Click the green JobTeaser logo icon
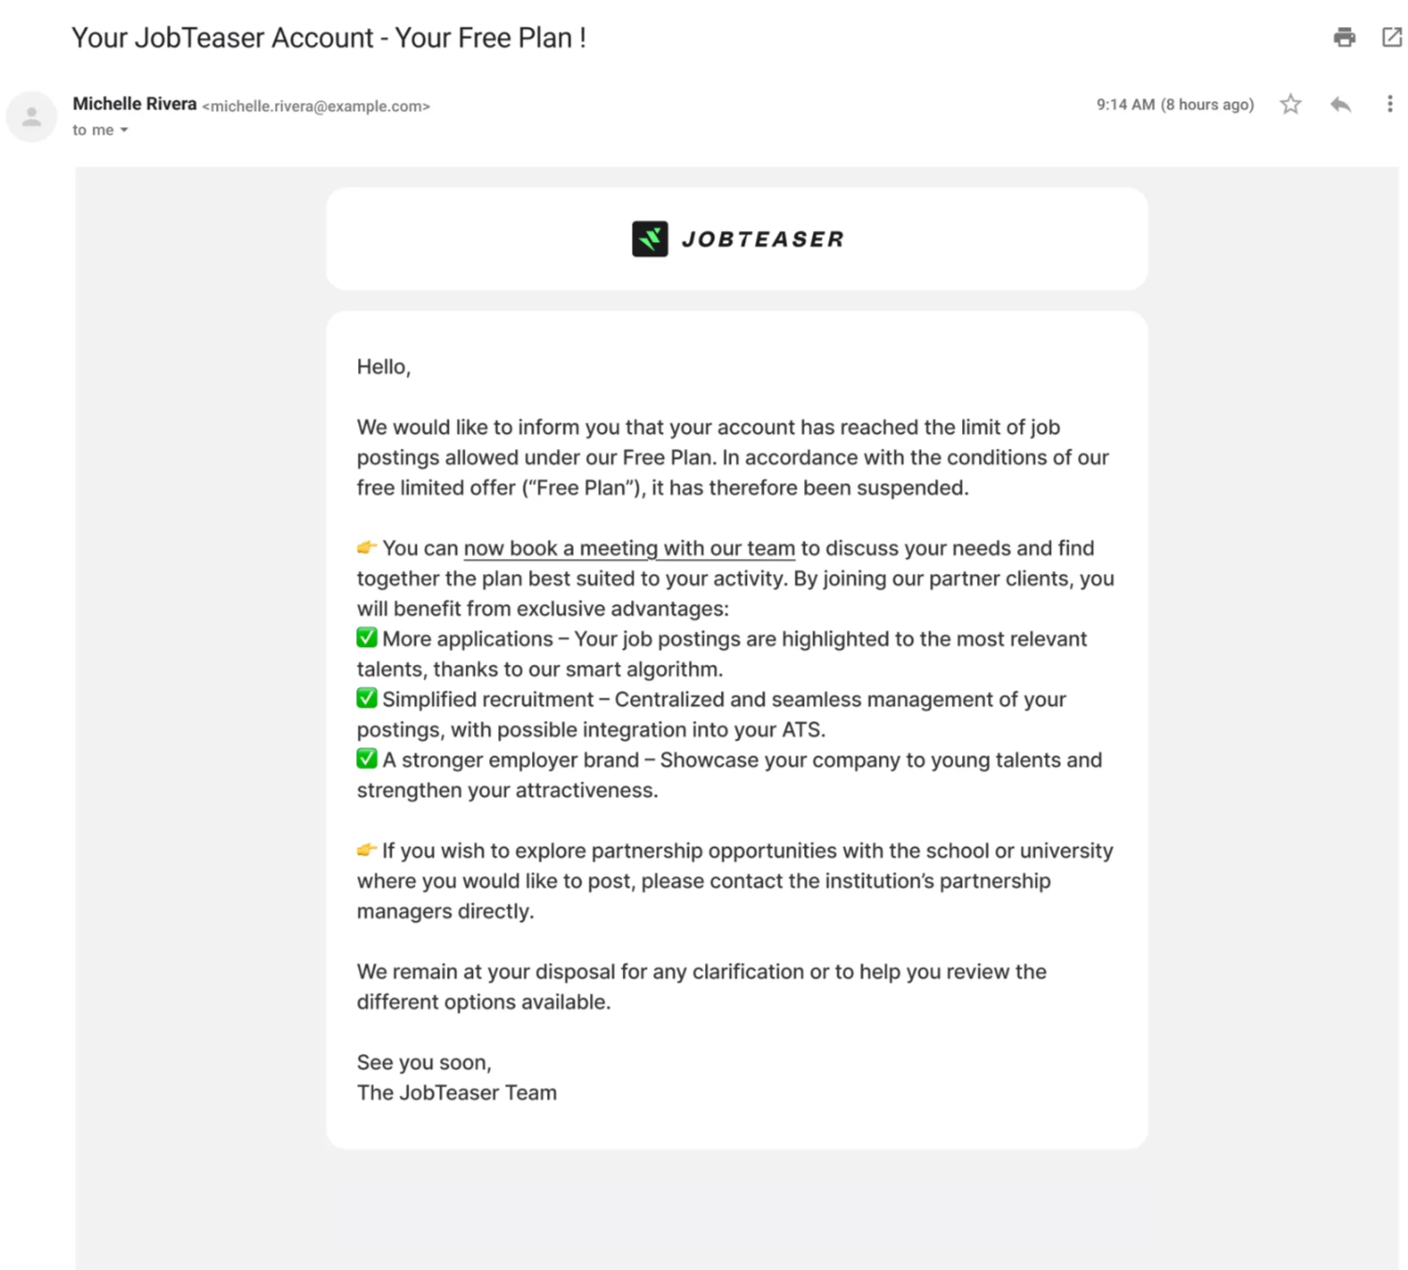Viewport: 1408px width, 1270px height. coord(650,238)
